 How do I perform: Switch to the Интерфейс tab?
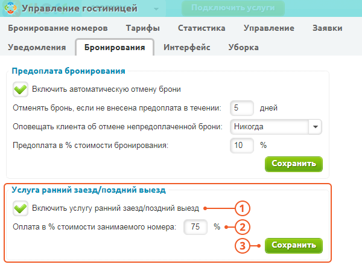187,47
